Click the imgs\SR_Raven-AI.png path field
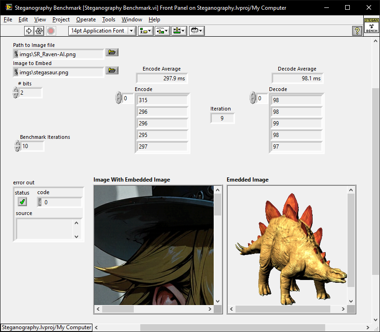The image size is (380, 332). [58, 54]
